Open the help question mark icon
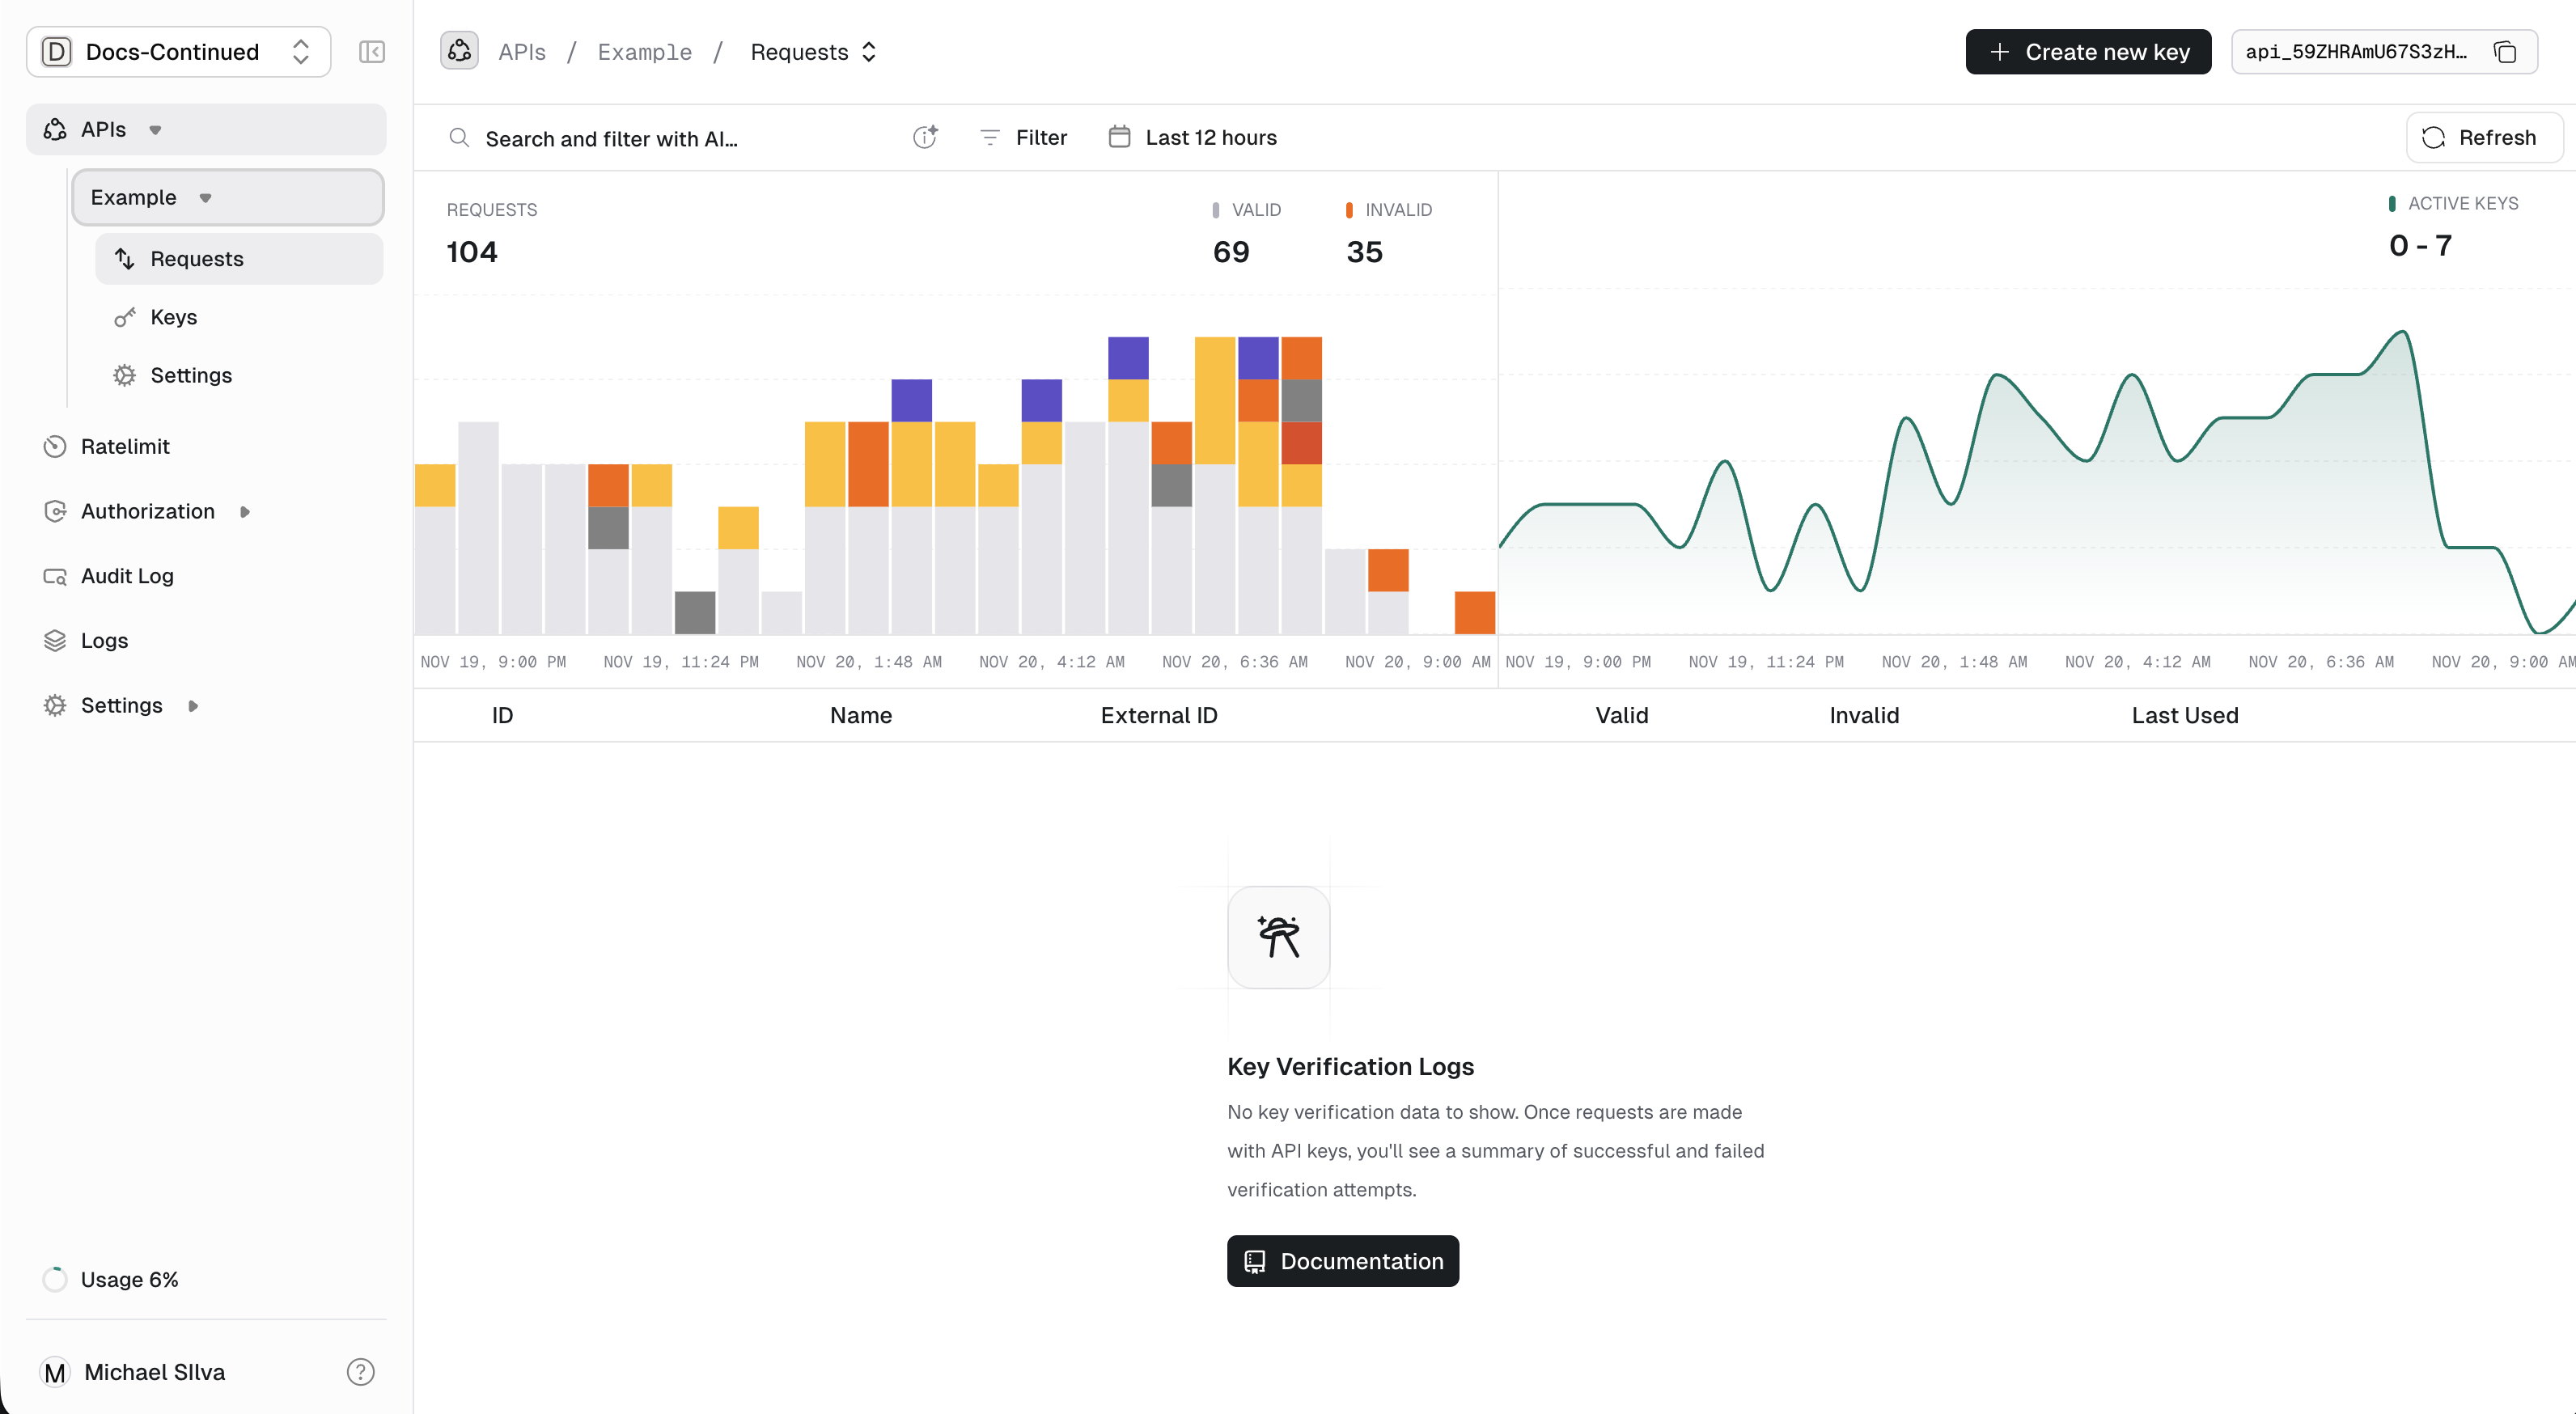Screen dimensions: 2576x1414 (x=359, y=1372)
